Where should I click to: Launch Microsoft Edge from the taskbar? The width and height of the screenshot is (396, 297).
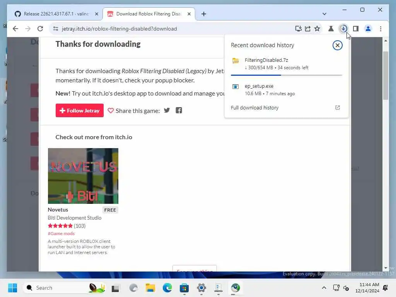point(167,288)
